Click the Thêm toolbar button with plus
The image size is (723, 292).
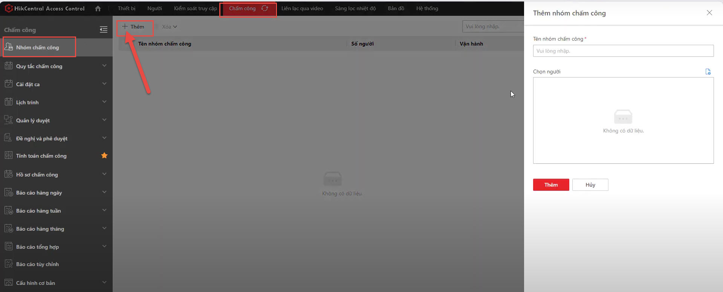133,27
